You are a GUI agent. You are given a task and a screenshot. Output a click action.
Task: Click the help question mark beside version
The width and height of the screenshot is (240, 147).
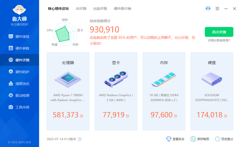(x=79, y=139)
